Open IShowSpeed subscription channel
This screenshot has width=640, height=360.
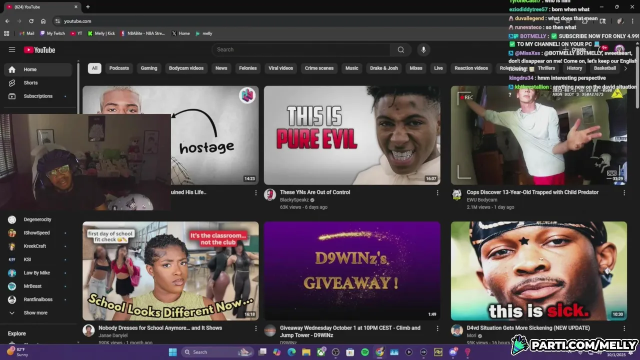coord(38,233)
